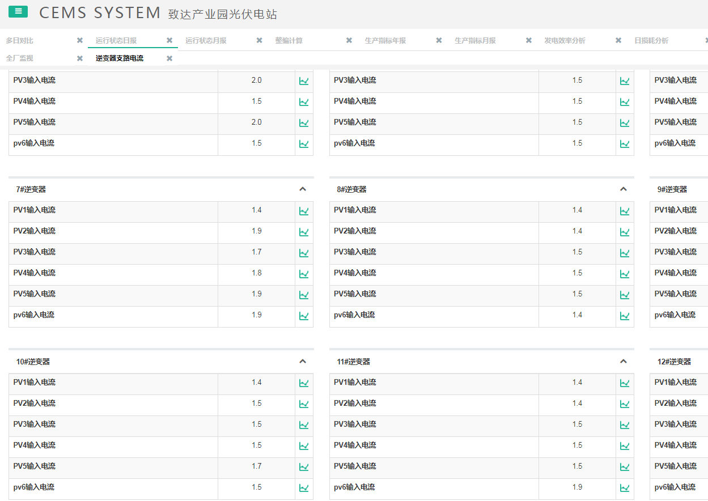
Task: View chart icon for 10#逆变器 PV5输入电流
Action: (304, 468)
